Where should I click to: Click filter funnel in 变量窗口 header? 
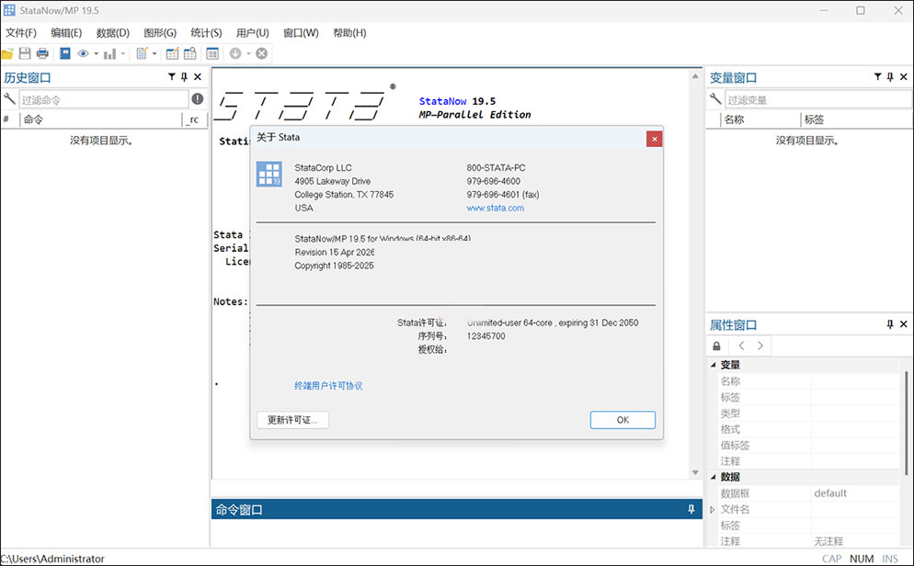877,77
